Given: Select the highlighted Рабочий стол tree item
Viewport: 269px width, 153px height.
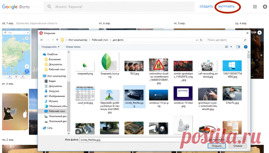Looking at the screenshot, I should click(x=53, y=111).
